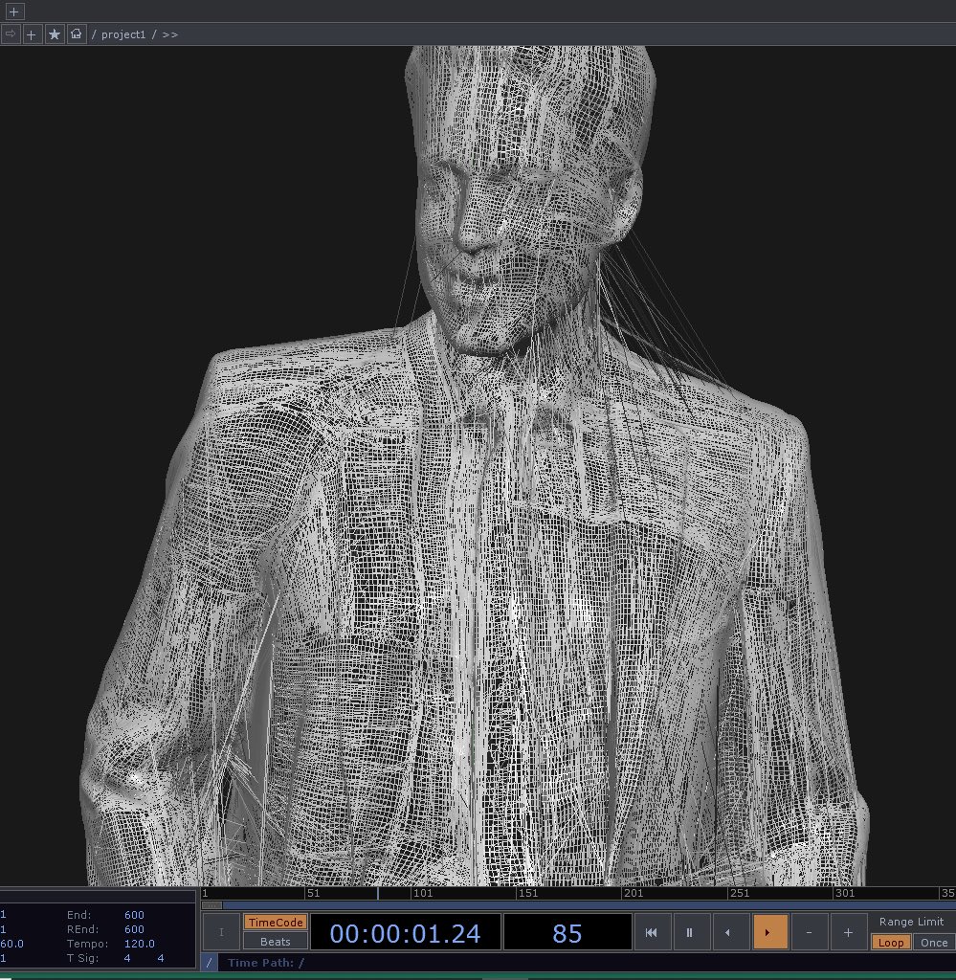
Task: Click frame 301 on the timeline ruler
Action: coord(845,893)
